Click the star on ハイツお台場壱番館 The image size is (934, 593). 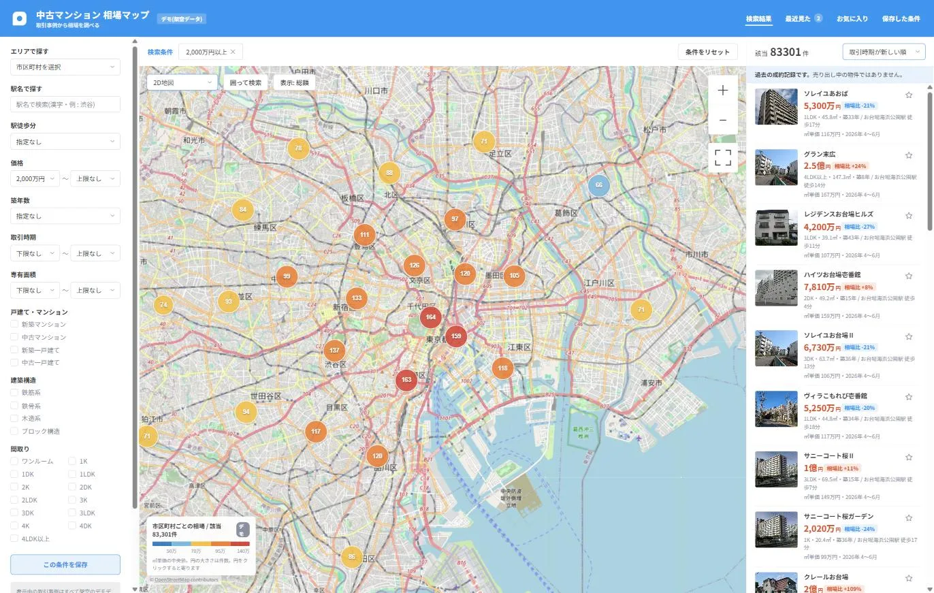click(x=909, y=276)
